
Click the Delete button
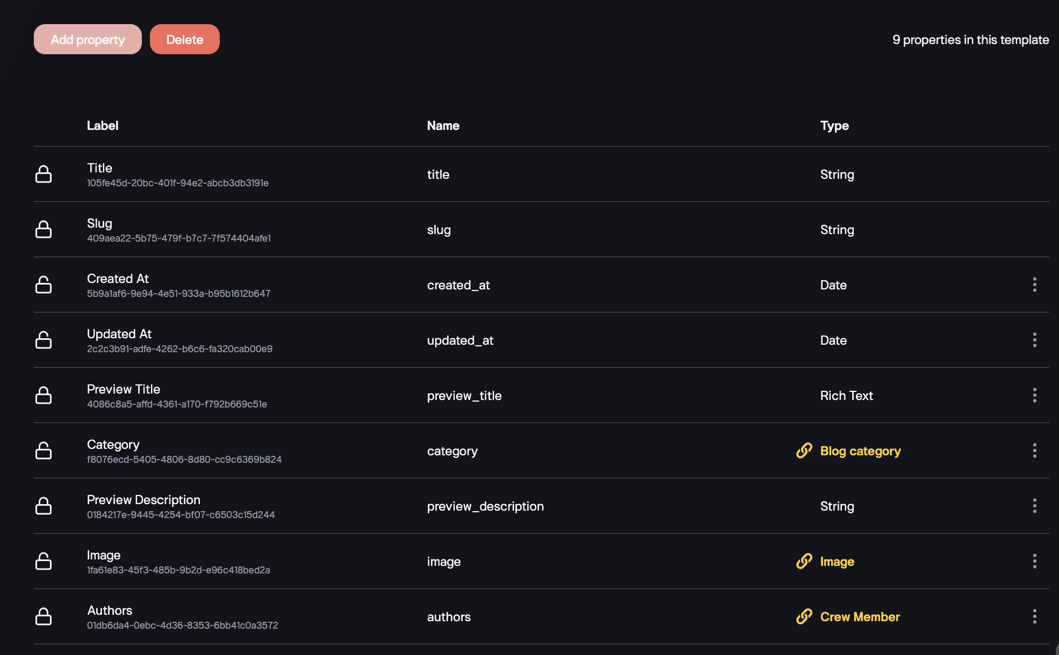tap(184, 40)
